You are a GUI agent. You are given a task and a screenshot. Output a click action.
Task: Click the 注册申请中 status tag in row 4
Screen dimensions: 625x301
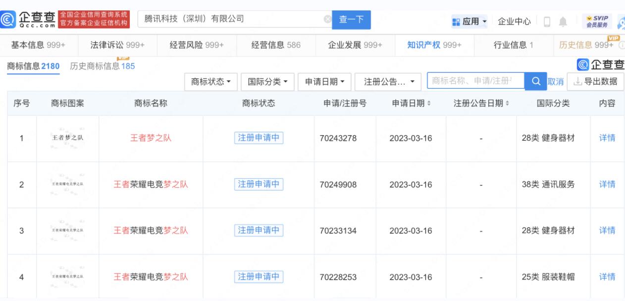tap(259, 276)
